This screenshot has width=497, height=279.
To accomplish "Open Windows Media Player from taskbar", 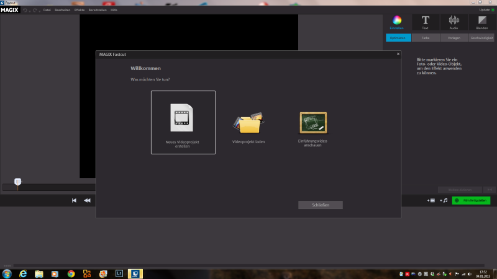I will [55, 273].
